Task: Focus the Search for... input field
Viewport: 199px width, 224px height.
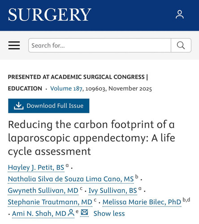Action: click(99, 45)
